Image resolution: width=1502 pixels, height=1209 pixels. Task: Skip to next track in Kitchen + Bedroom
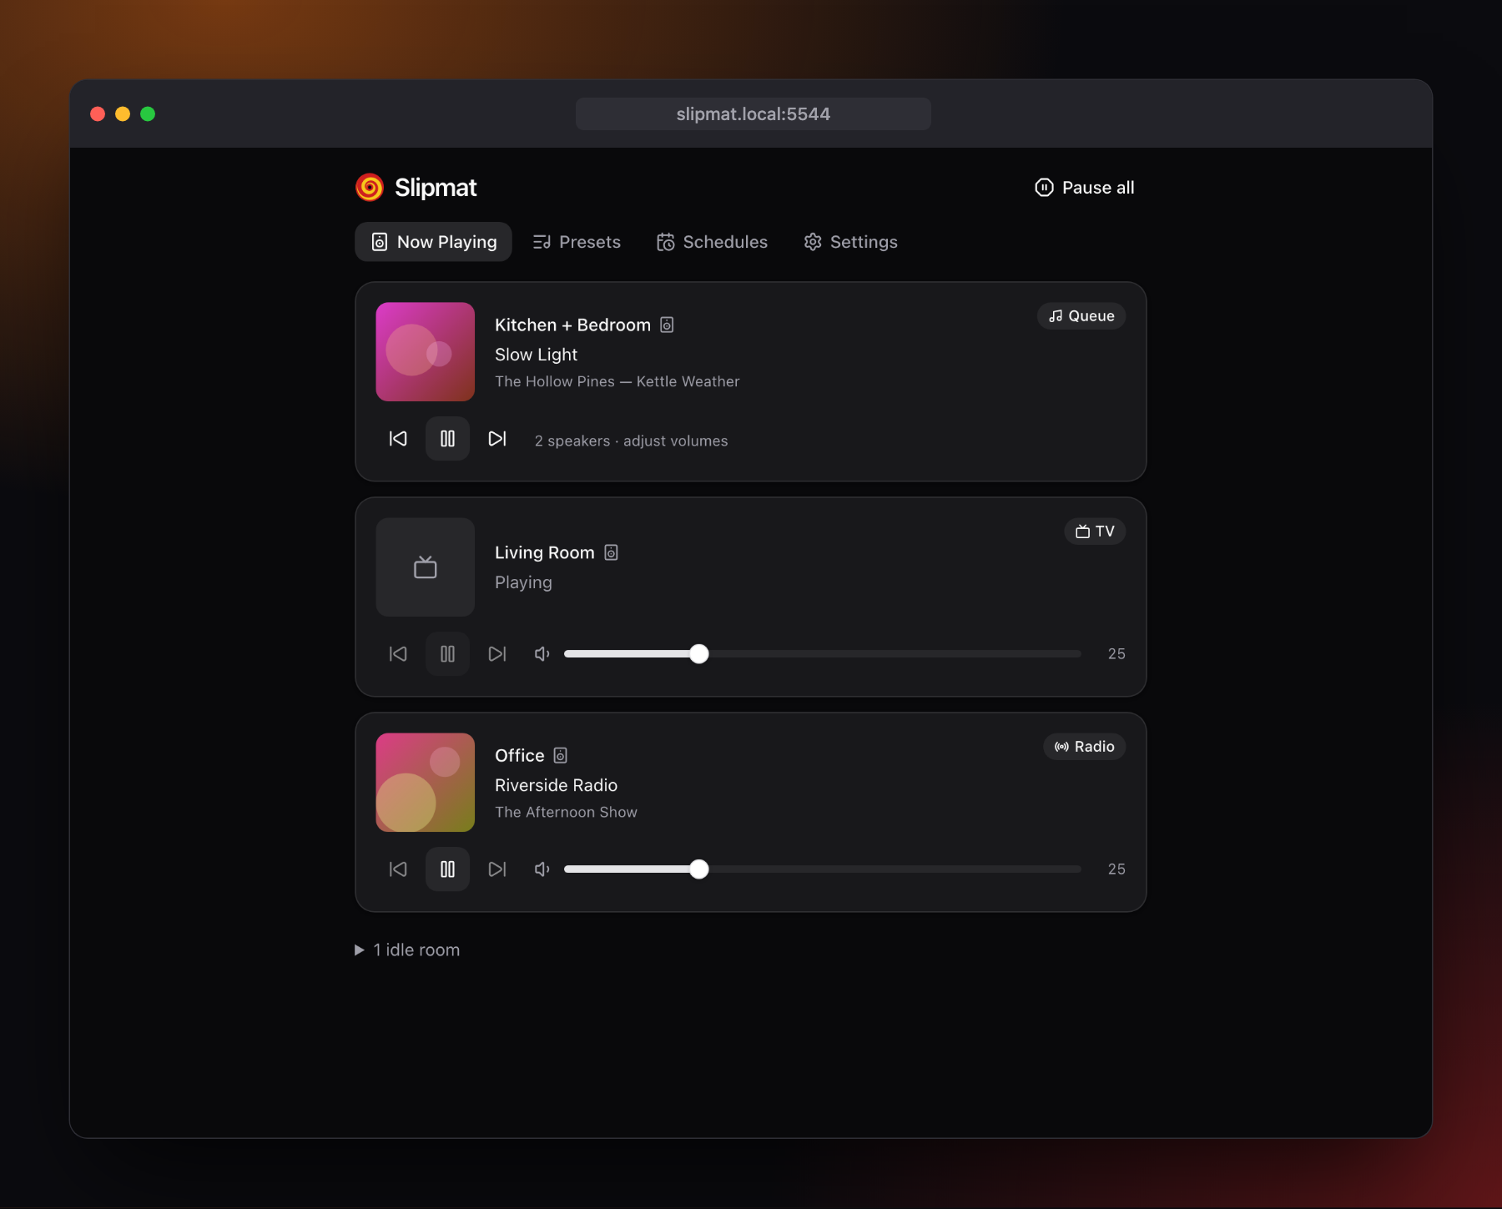(497, 439)
